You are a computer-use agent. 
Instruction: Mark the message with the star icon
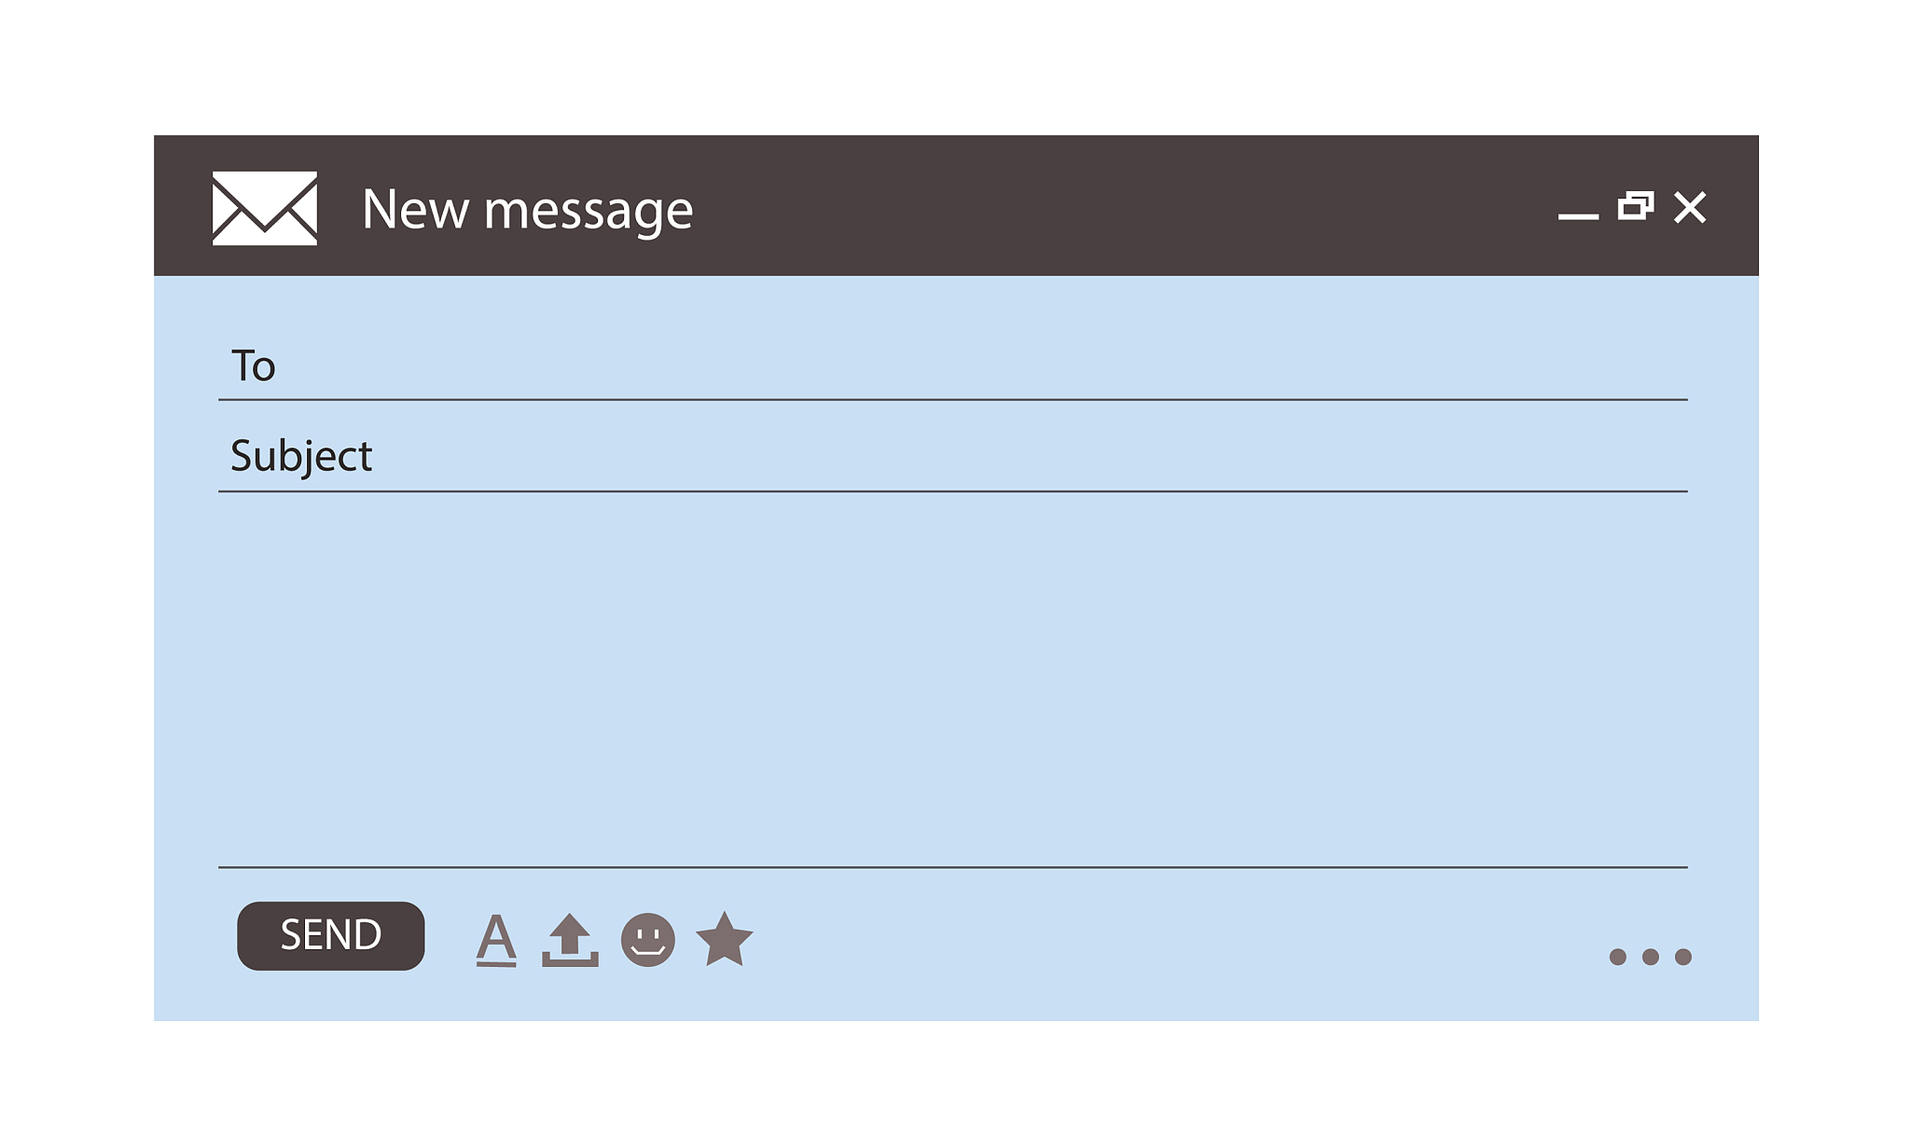tap(725, 939)
